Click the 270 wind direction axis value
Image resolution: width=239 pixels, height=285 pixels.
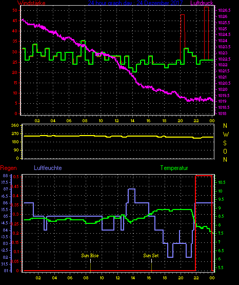click(x=15, y=134)
